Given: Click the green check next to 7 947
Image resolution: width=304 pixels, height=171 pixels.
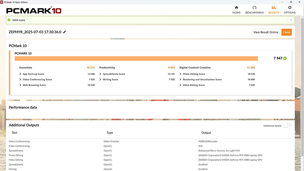Looking at the screenshot, I should click(285, 58).
